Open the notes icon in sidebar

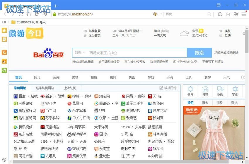(4, 39)
